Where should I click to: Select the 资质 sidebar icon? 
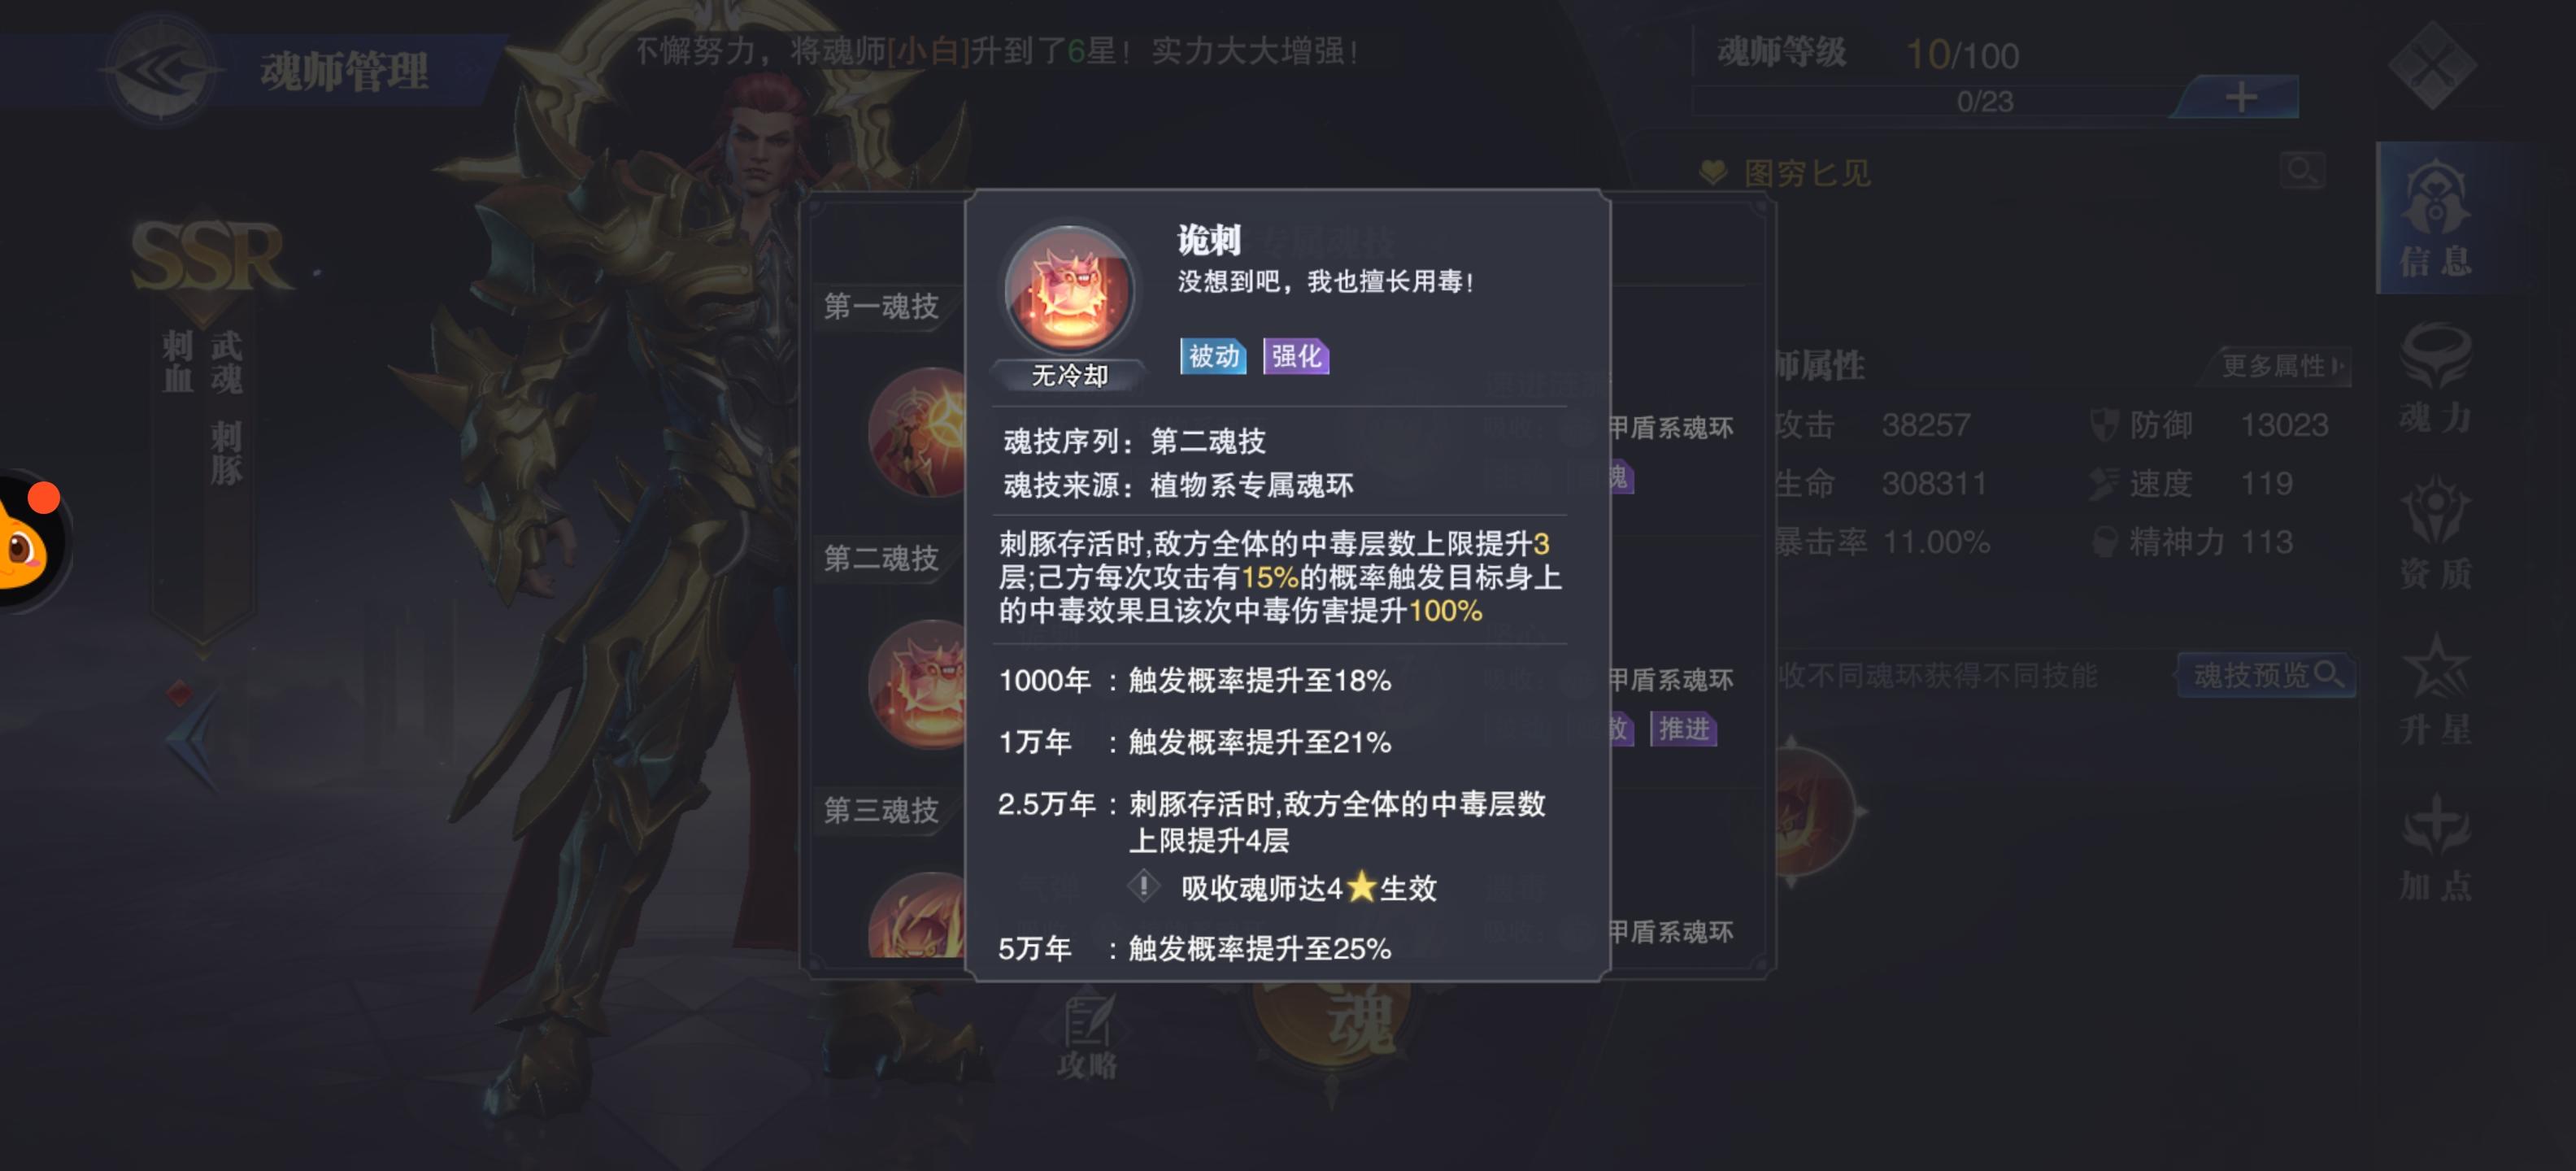[2436, 533]
